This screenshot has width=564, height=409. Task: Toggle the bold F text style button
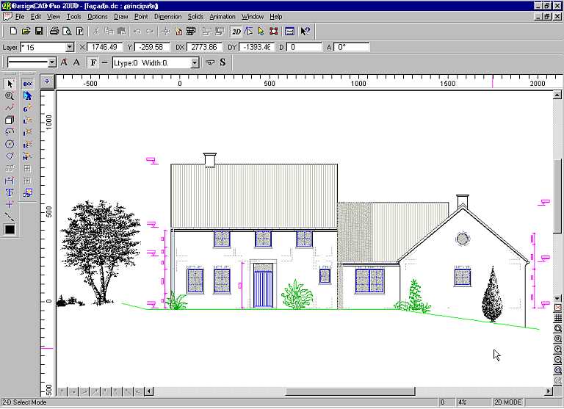click(x=93, y=62)
